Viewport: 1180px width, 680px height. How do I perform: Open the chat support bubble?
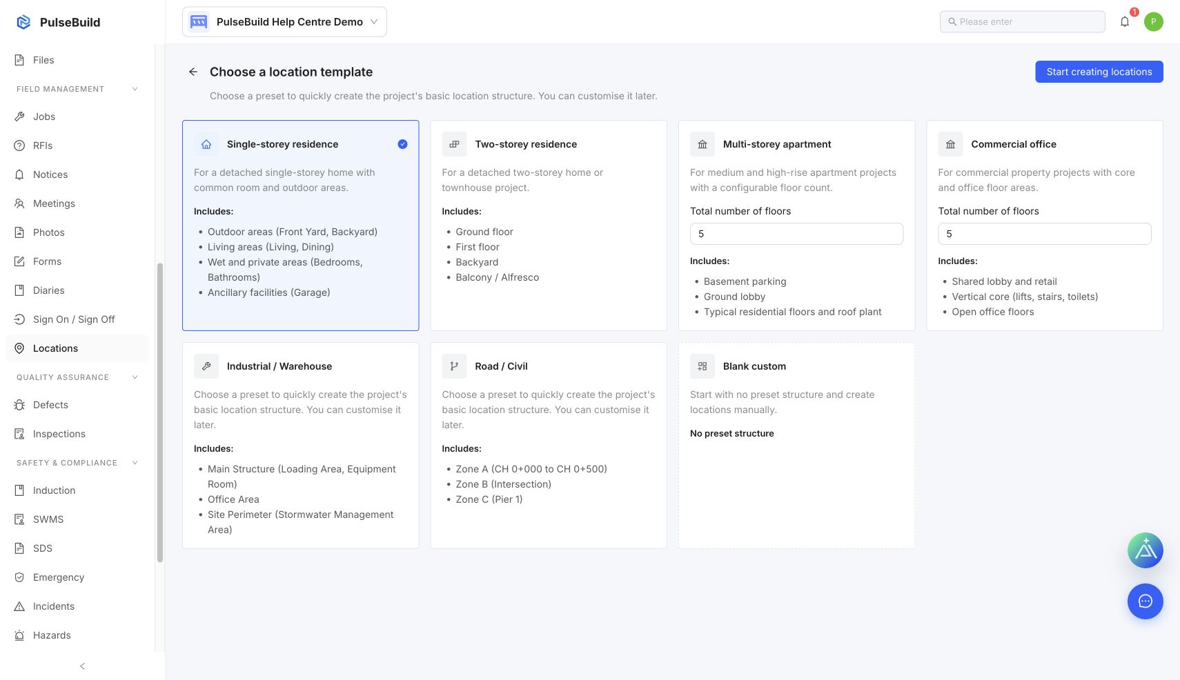click(x=1145, y=601)
